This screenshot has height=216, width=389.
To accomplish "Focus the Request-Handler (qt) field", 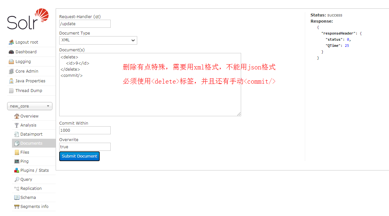I will pyautogui.click(x=85, y=24).
